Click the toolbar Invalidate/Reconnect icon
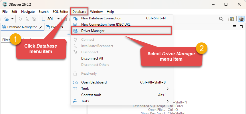This screenshot has height=114, width=246. click(27, 19)
